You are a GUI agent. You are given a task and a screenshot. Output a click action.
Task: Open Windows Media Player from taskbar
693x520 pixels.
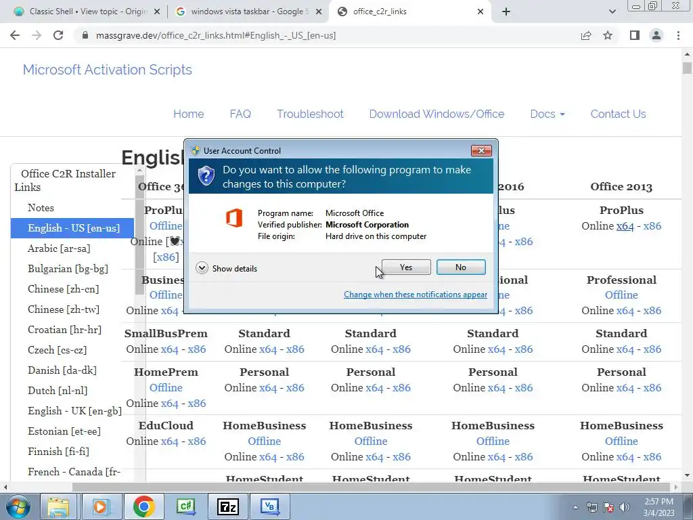click(x=100, y=506)
